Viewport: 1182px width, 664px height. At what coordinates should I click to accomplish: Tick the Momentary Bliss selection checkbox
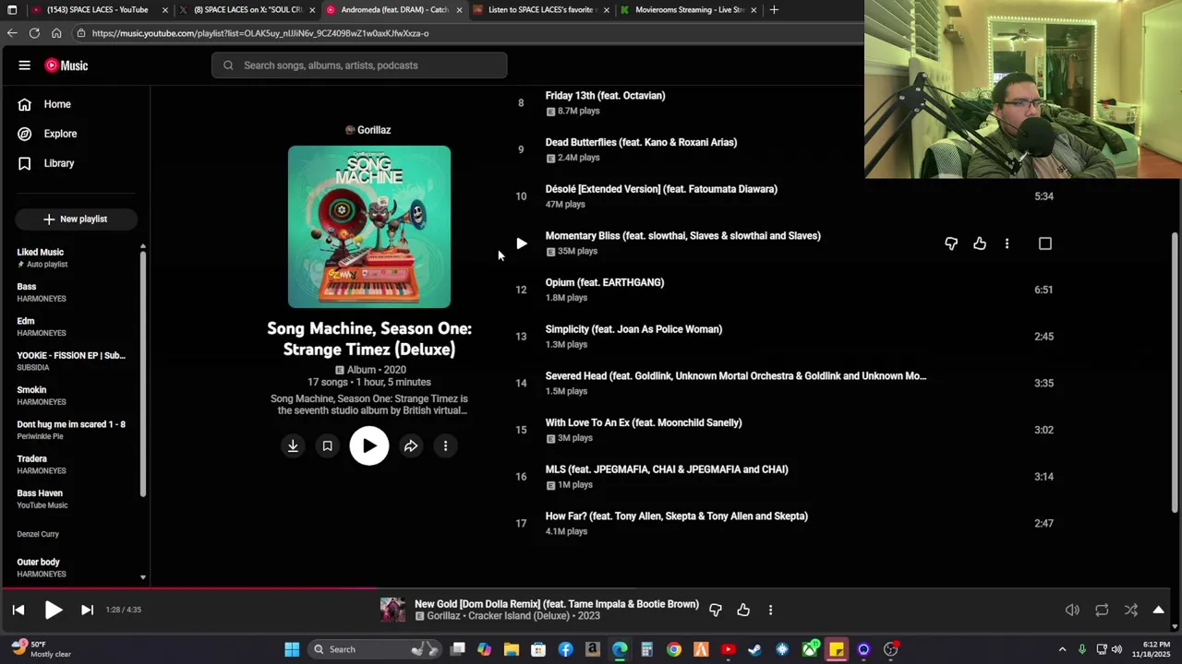1045,243
